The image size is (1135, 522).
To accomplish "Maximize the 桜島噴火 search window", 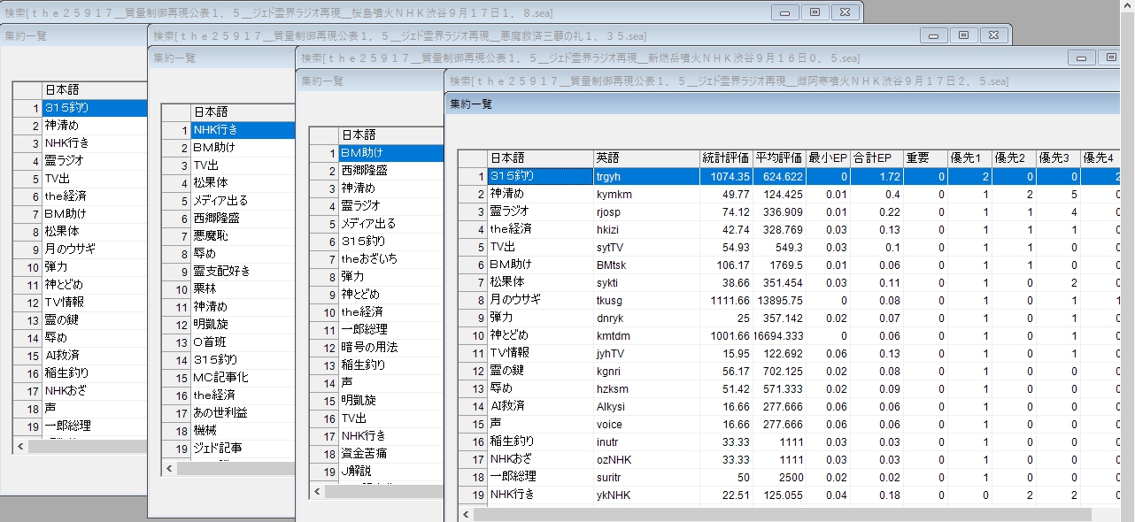I will (815, 12).
